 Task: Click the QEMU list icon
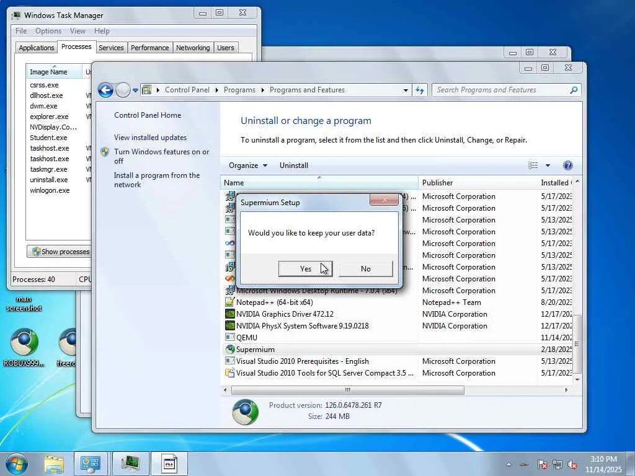point(229,337)
